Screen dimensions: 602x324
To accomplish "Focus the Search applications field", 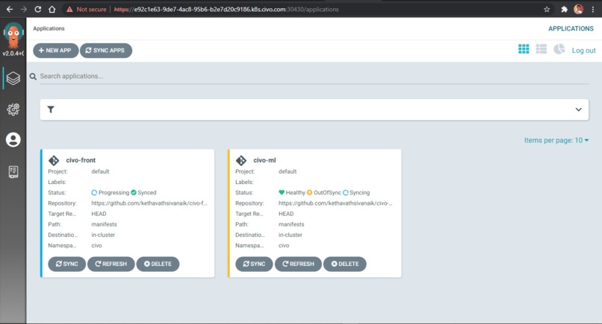I will click(314, 76).
